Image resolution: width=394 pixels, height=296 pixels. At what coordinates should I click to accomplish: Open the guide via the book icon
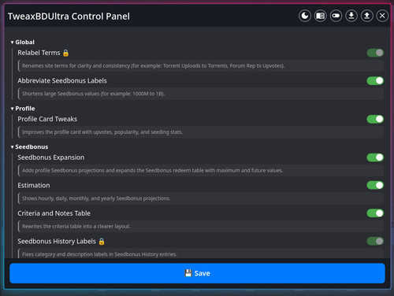point(320,16)
